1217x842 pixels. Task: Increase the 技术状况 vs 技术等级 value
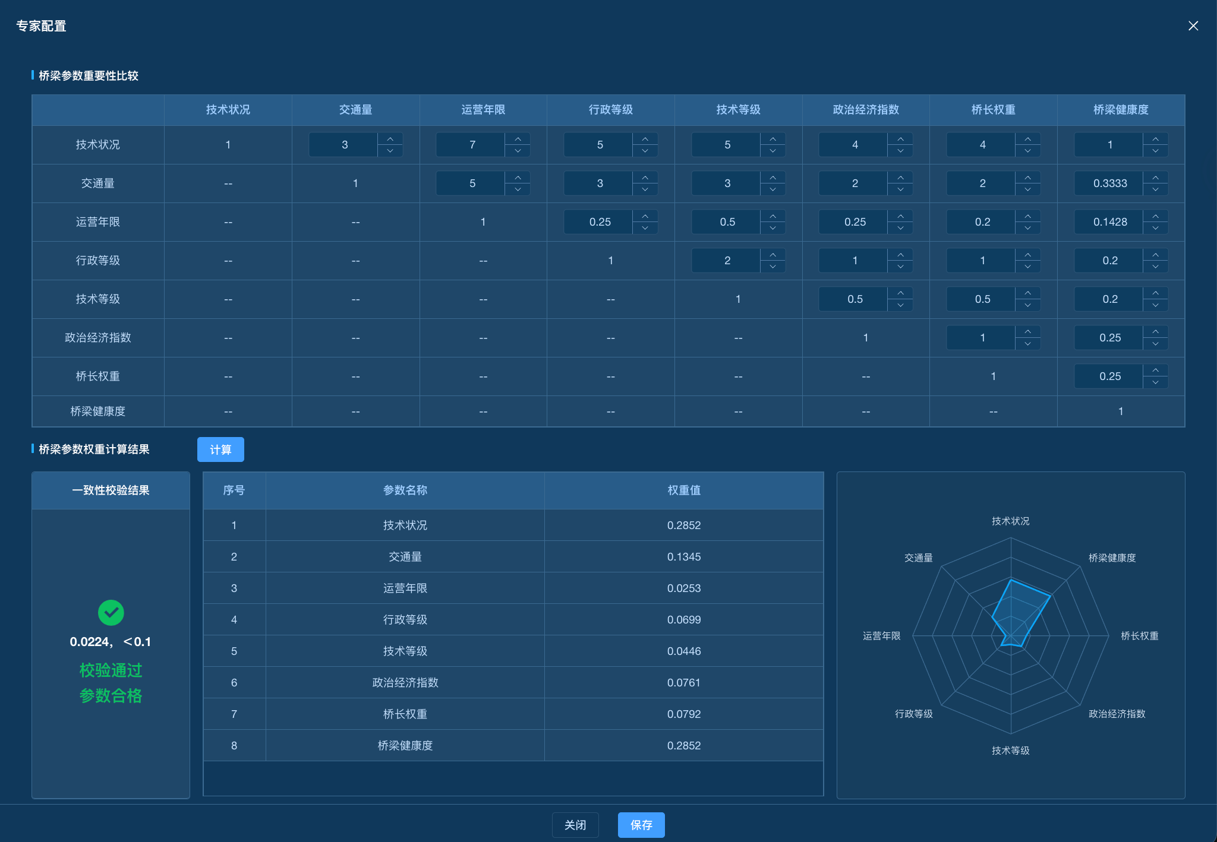[773, 139]
